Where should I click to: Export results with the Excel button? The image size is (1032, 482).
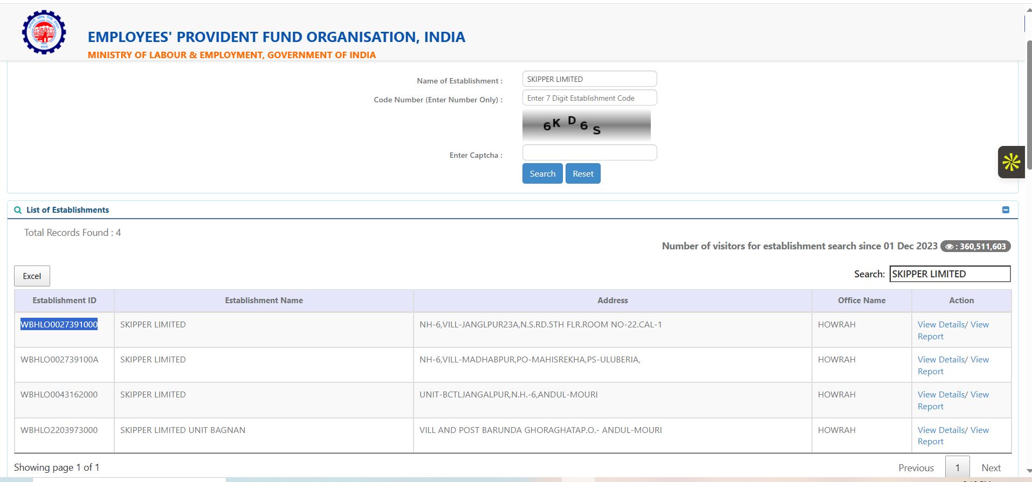tap(32, 276)
